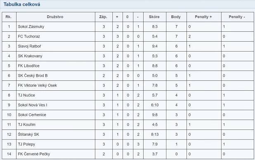This screenshot has width=255, height=160.
Task: Click the Záp. column header
Action: (103, 17)
